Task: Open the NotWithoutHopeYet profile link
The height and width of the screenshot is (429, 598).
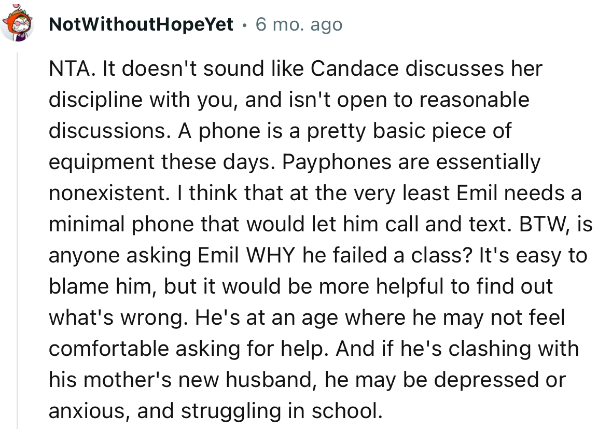Action: click(141, 24)
